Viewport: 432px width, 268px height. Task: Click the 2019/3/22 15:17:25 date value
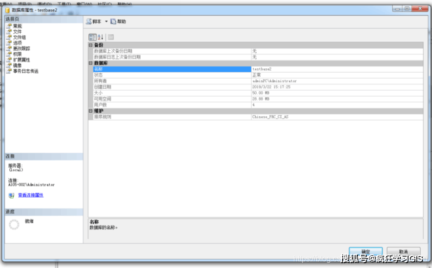(271, 87)
